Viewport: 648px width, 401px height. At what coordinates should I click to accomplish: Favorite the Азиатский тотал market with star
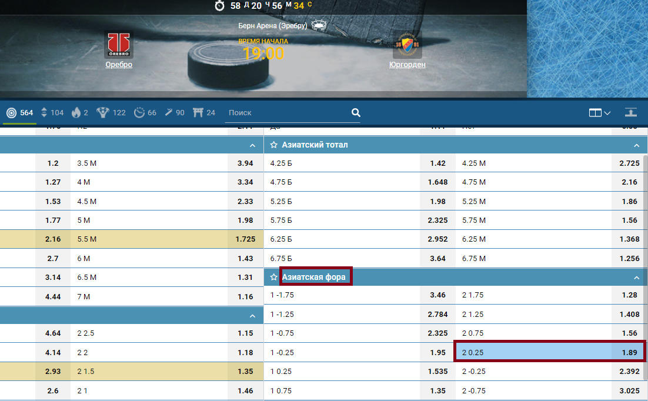click(x=273, y=145)
